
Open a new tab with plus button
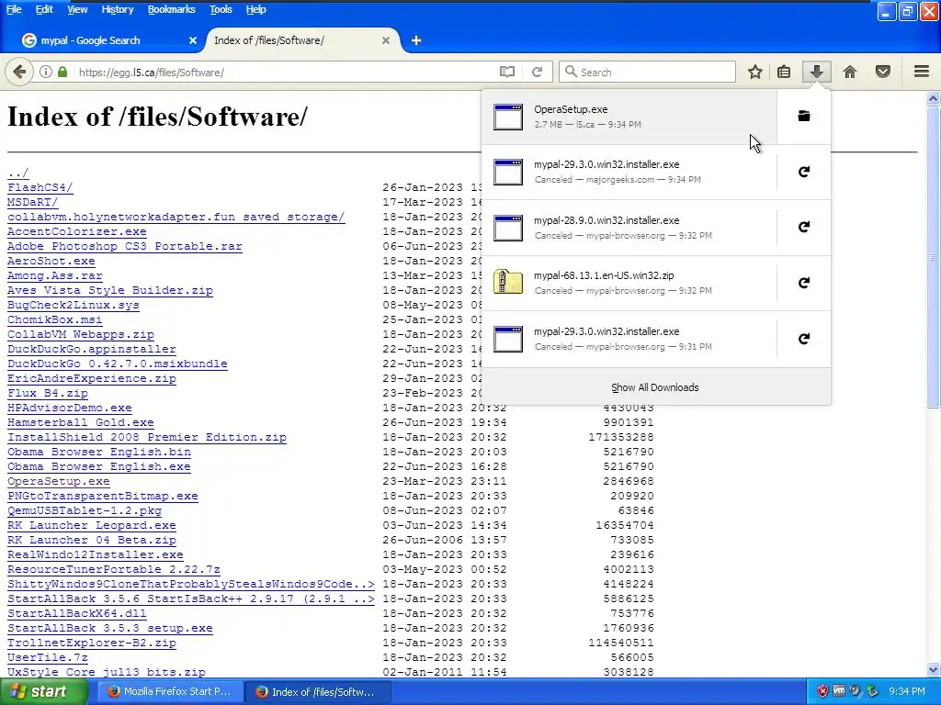pyautogui.click(x=416, y=40)
